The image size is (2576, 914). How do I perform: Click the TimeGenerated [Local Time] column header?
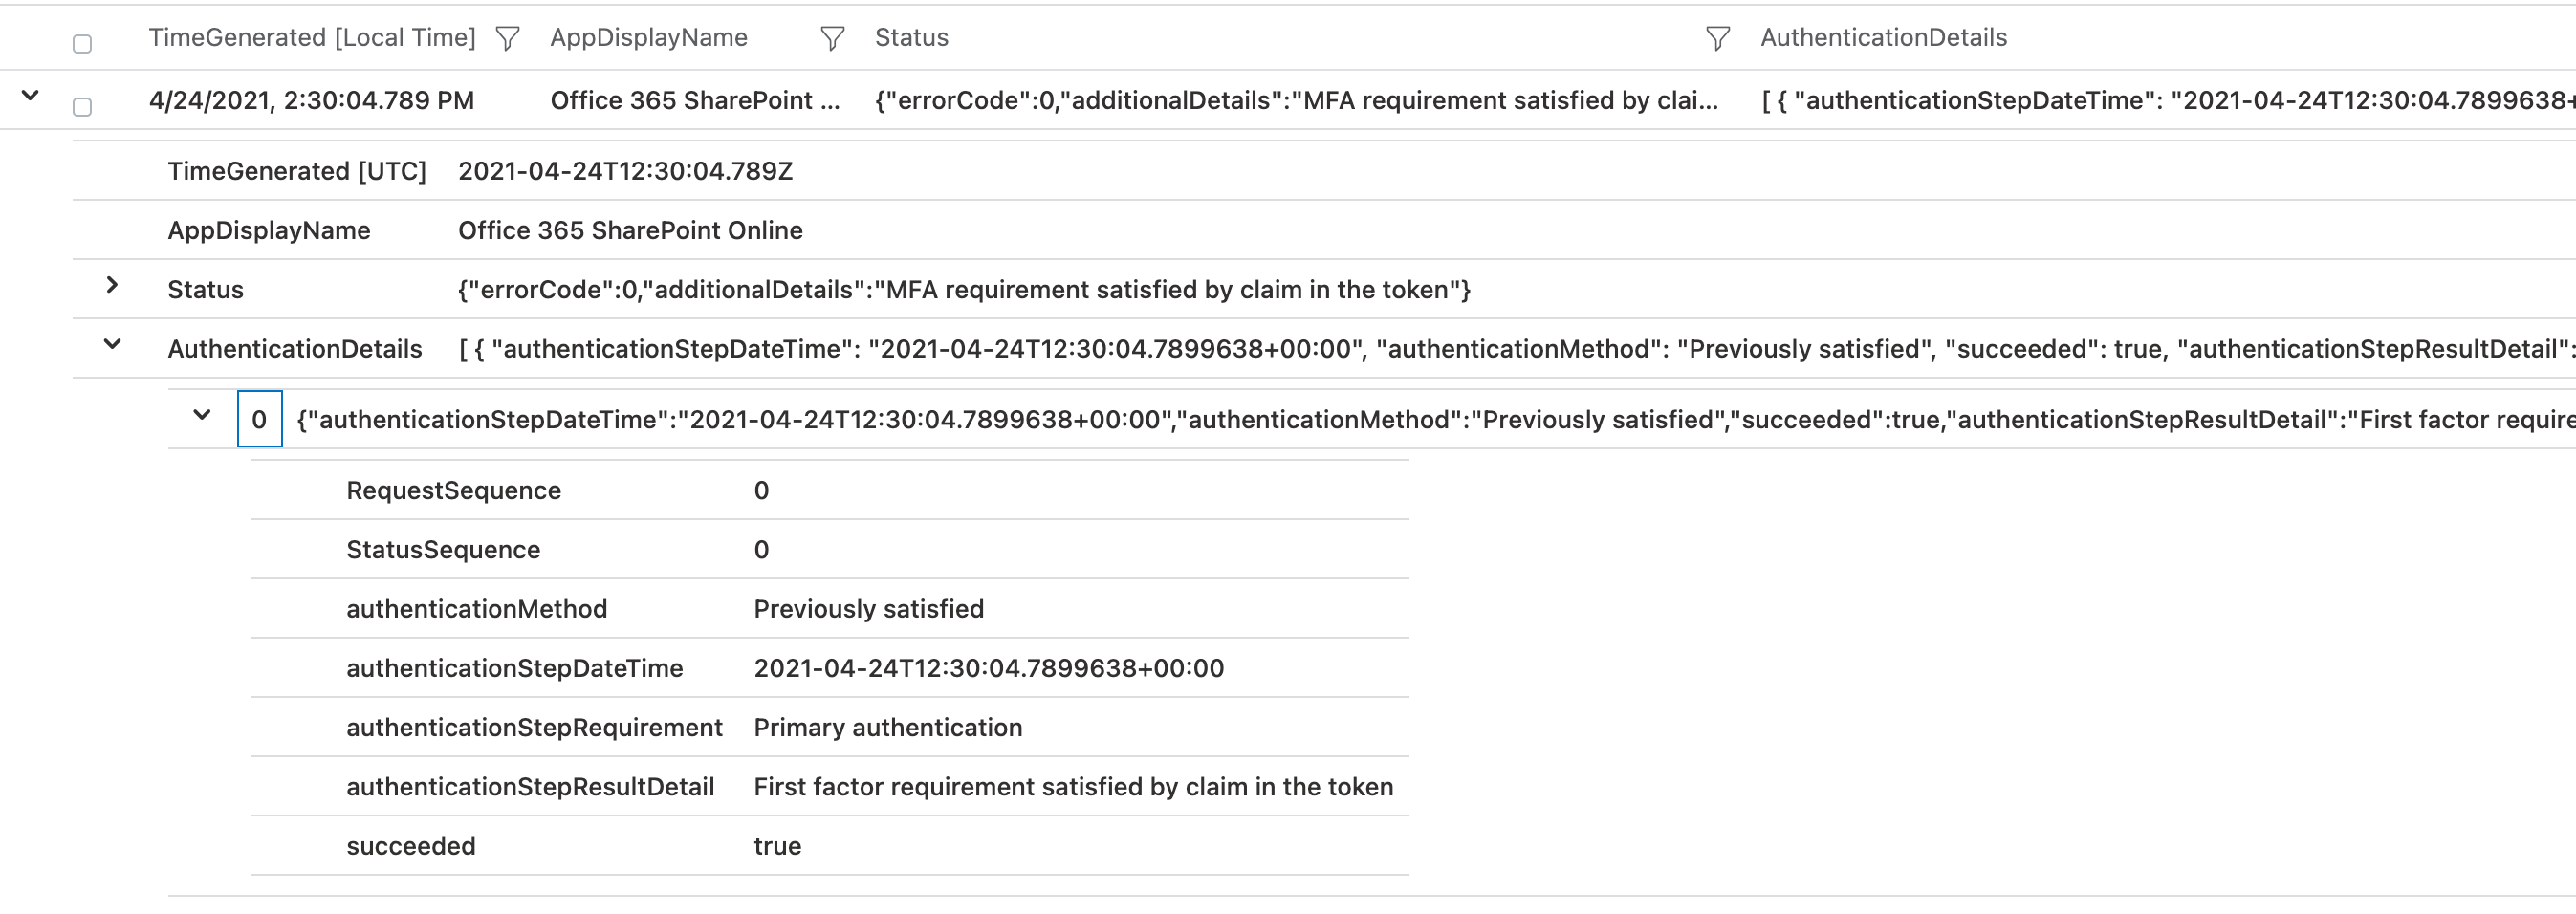point(312,37)
